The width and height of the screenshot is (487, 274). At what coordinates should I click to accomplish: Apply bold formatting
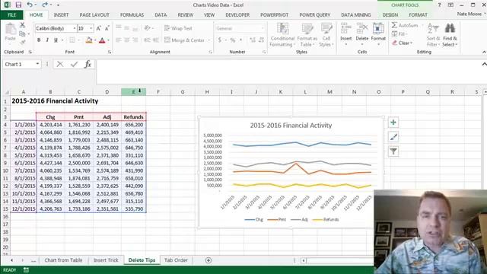39,40
